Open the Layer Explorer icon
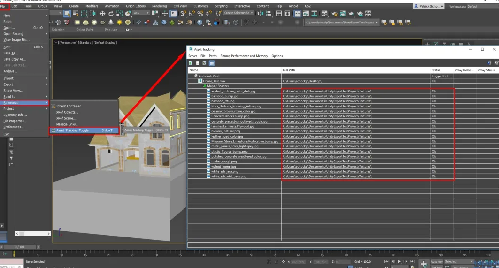 click(287, 13)
